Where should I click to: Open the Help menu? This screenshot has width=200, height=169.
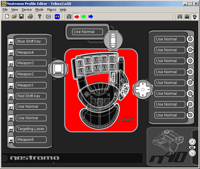tap(63, 10)
